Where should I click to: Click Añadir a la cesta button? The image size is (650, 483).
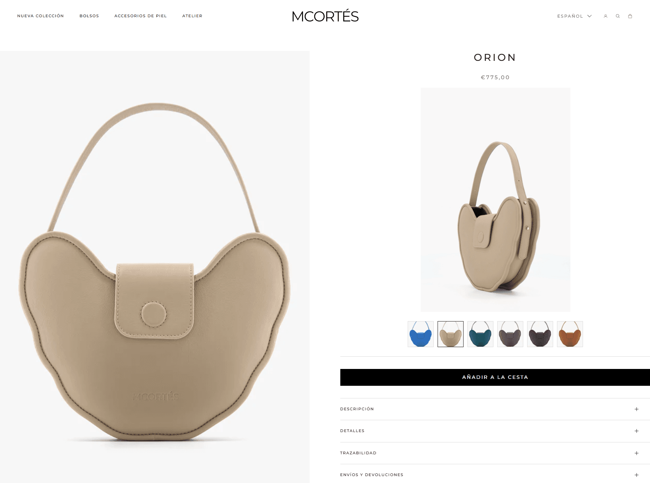495,377
